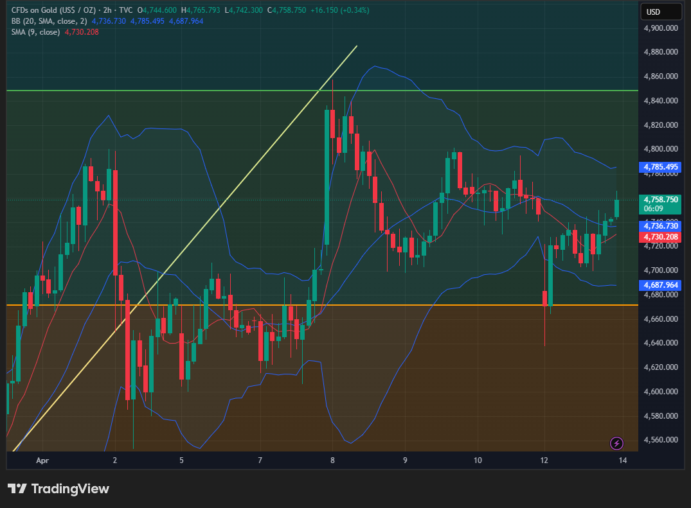The height and width of the screenshot is (508, 691).
Task: Click the blue 4,785.495 upper band label
Action: (661, 167)
